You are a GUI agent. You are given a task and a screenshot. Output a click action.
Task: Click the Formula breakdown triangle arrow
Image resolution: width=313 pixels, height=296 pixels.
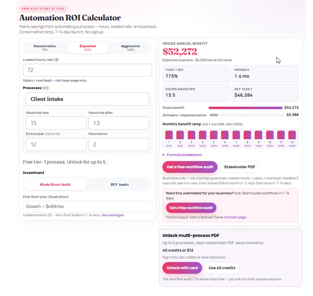pos(163,155)
